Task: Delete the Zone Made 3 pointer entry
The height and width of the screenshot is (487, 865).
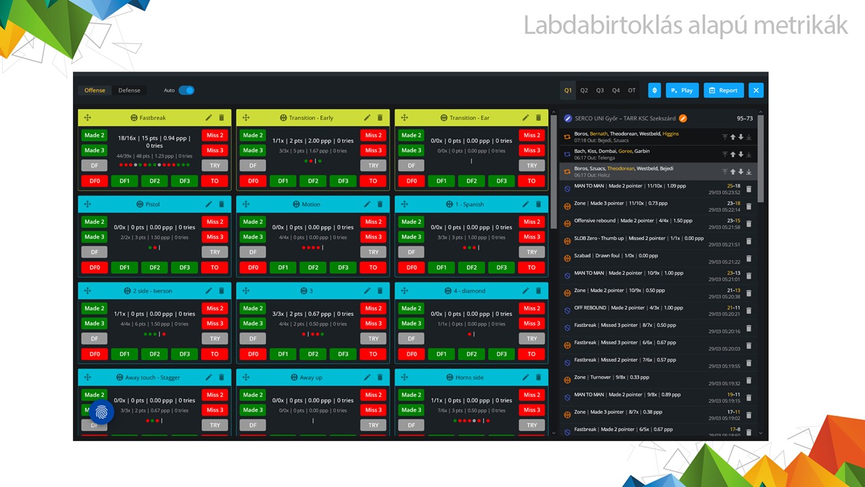Action: pos(749,206)
